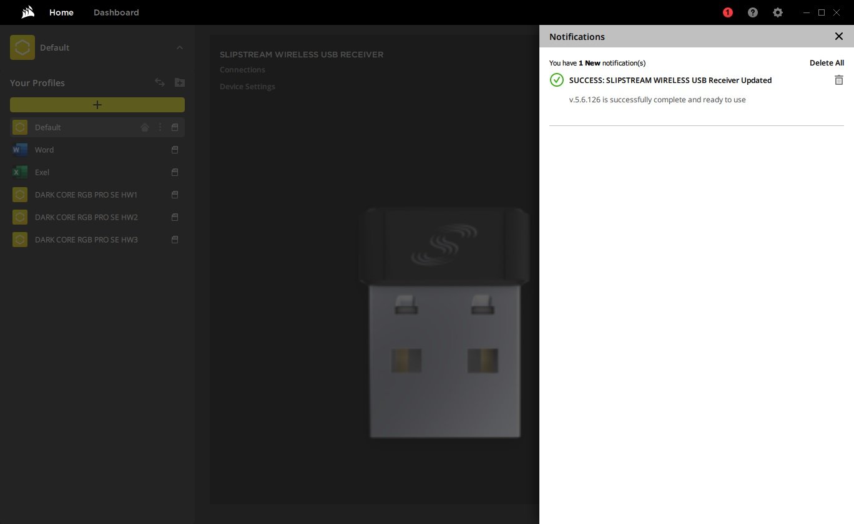This screenshot has width=854, height=524.
Task: Select the DARK CORE RGB PRO SE HW1 profile
Action: pyautogui.click(x=86, y=195)
